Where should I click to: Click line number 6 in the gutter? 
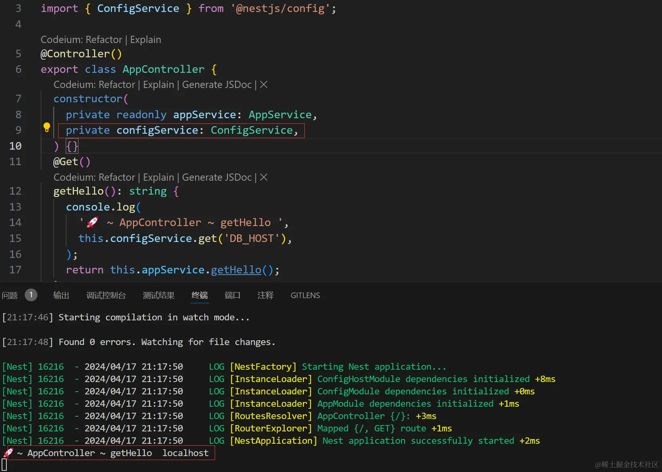pos(18,70)
